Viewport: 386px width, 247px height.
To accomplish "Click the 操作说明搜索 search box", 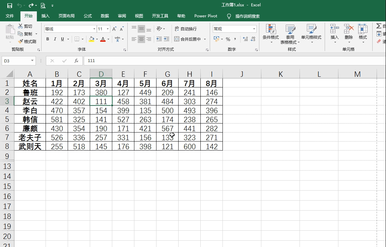I will coord(247,16).
